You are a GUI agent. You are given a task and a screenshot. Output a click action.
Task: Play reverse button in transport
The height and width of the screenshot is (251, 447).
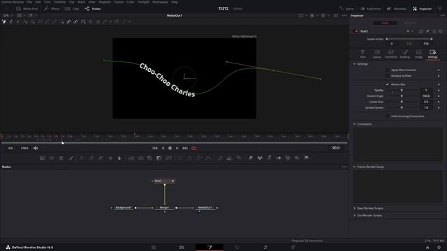coord(163,149)
